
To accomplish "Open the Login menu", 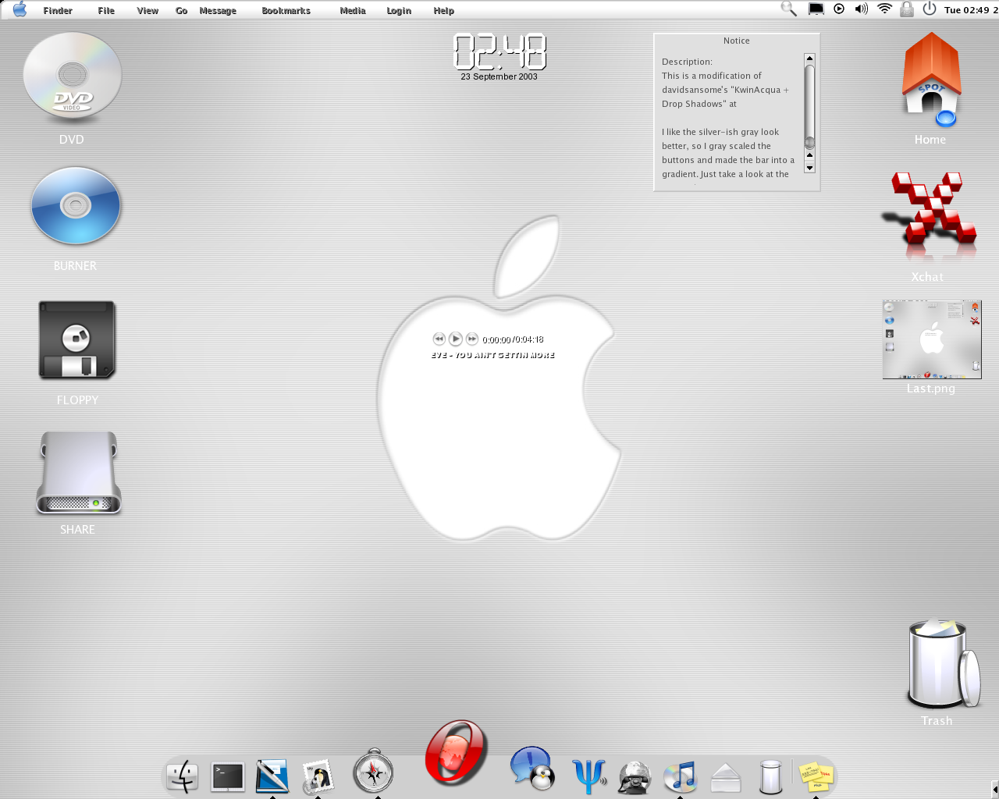I will pyautogui.click(x=399, y=11).
